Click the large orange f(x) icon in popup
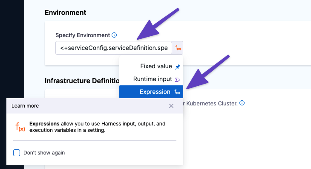Image resolution: width=311 pixels, height=169 pixels. pyautogui.click(x=20, y=127)
